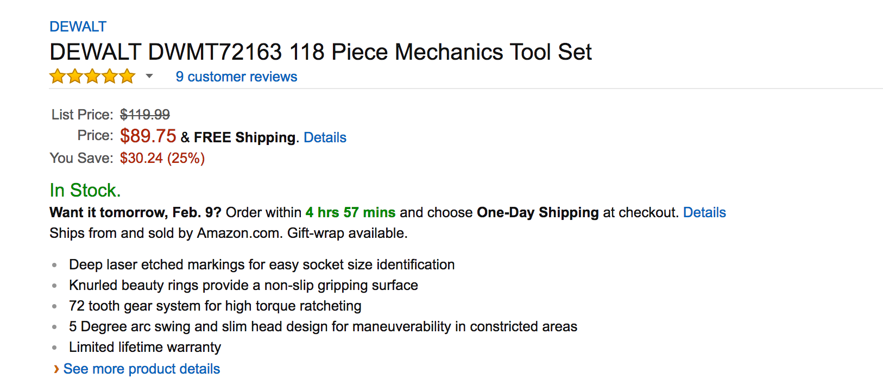Click the product title DWMT72163
Image resolution: width=883 pixels, height=391 pixels.
(x=320, y=52)
